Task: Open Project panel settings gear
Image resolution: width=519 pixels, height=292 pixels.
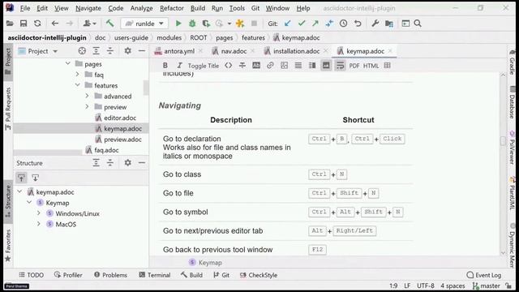Action: tap(128, 51)
